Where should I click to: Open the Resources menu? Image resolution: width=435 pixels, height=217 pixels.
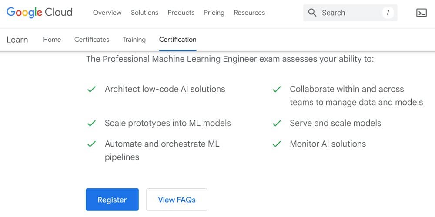pos(249,13)
